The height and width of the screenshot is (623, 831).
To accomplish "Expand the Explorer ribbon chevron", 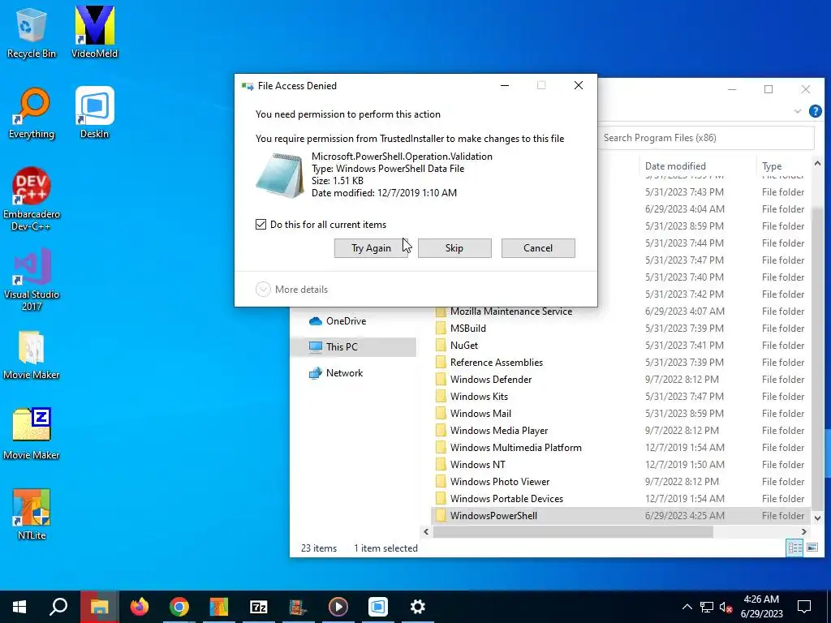I will click(x=798, y=111).
